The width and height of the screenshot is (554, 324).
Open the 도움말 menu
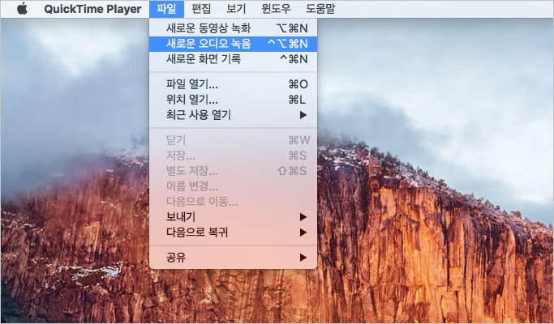pos(320,9)
